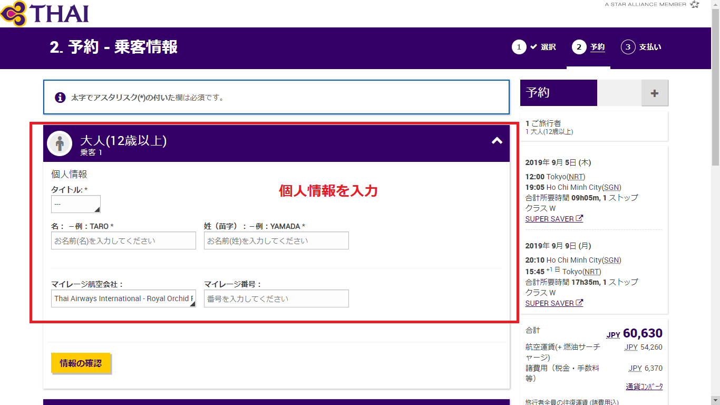This screenshot has height=405, width=720.
Task: Click the page vertical scrollbar
Action: (715, 211)
